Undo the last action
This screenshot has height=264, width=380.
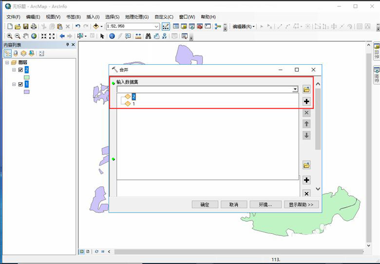tap(78, 26)
